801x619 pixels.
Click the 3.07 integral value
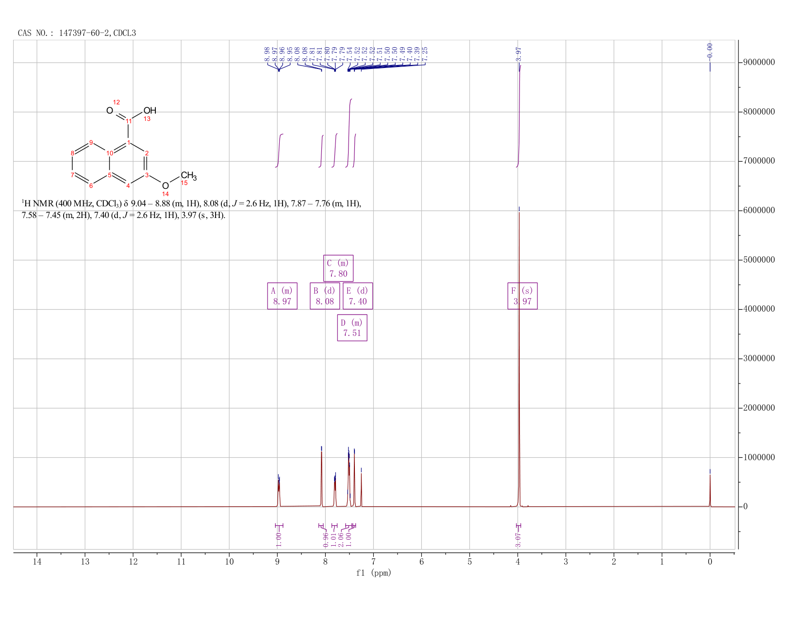pos(518,539)
